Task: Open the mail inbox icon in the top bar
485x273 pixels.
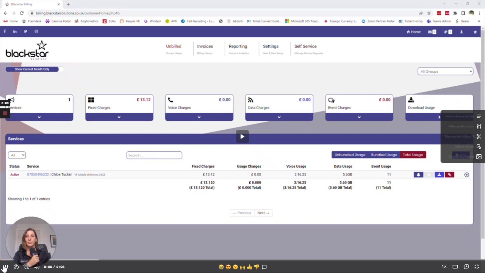Action: (x=432, y=32)
